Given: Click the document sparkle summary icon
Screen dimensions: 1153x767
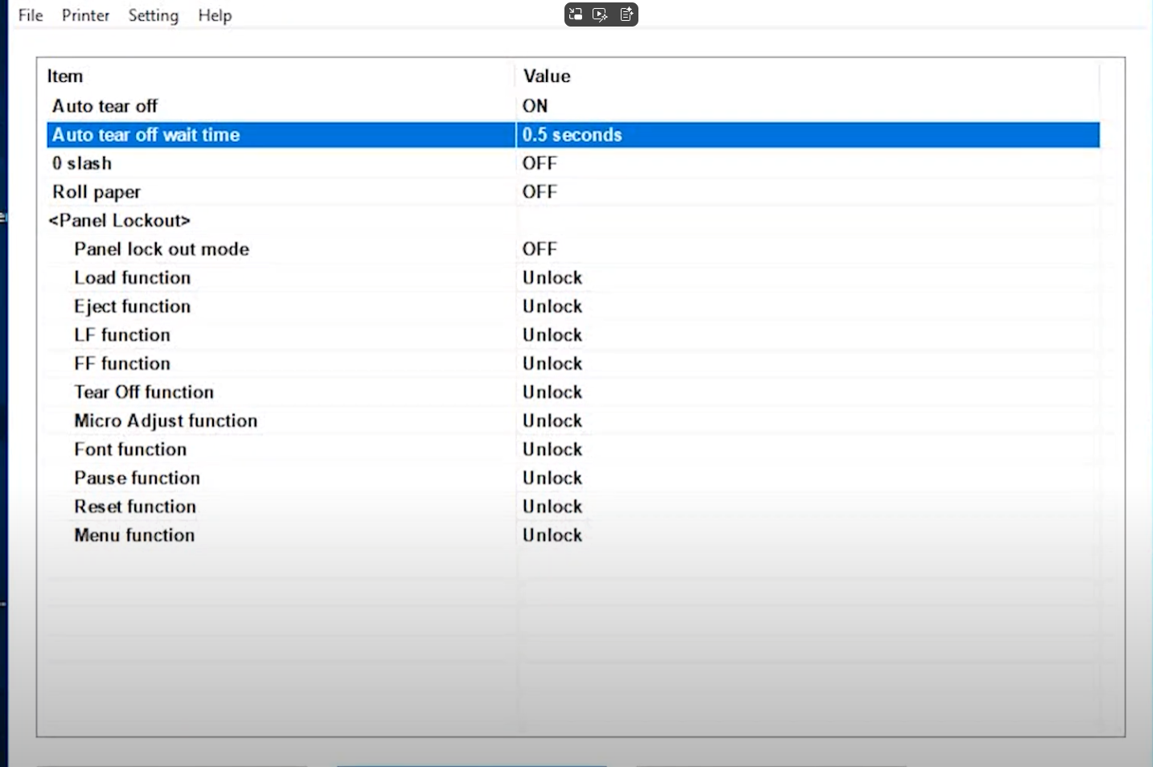Looking at the screenshot, I should coord(626,14).
